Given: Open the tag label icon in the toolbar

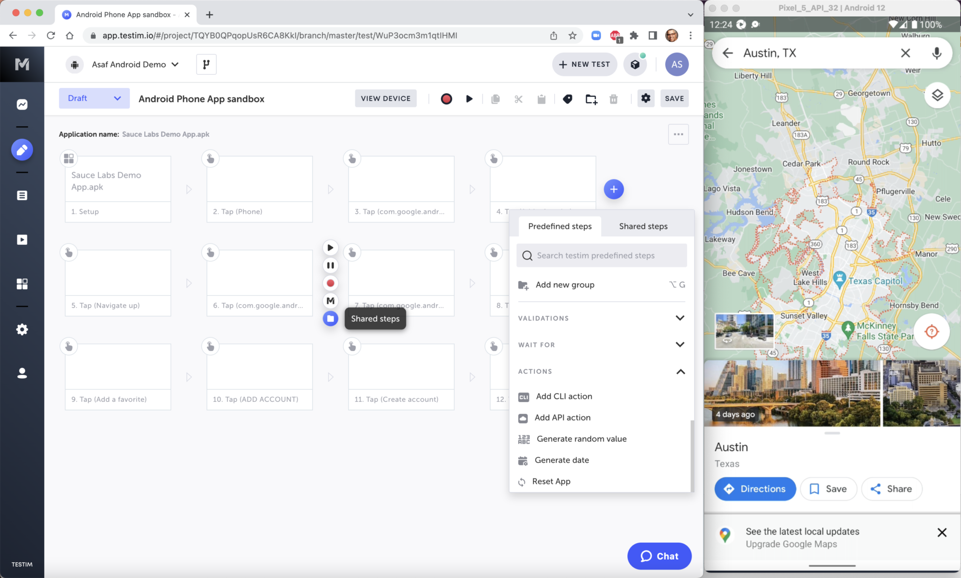Looking at the screenshot, I should click(567, 98).
